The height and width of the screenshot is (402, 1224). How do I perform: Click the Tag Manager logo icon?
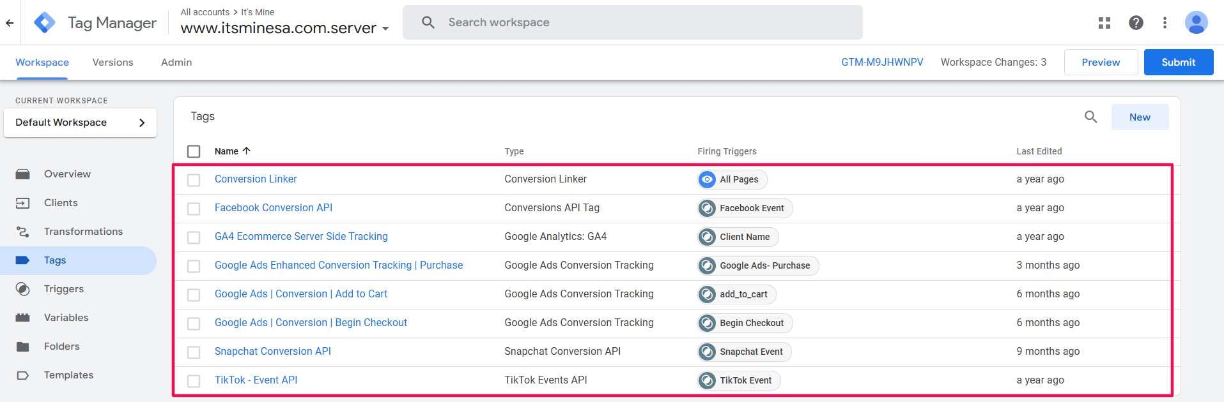(x=44, y=22)
